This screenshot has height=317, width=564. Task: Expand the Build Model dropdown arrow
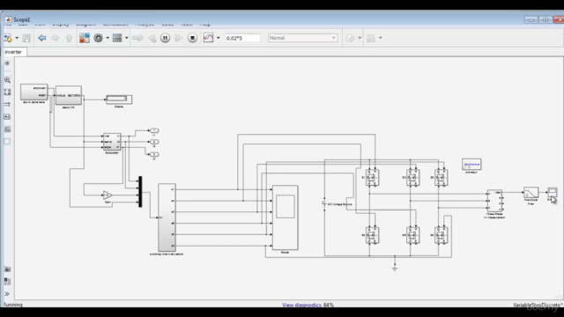click(380, 38)
